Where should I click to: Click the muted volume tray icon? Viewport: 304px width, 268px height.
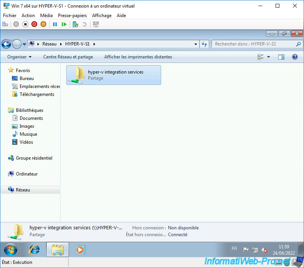tap(264, 250)
